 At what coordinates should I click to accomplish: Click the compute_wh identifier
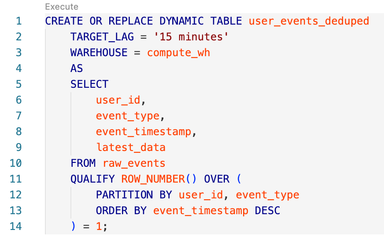point(178,53)
